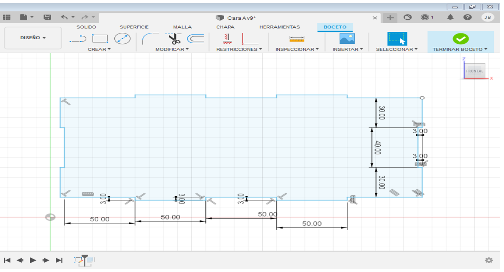The height and width of the screenshot is (272, 504).
Task: Play the timeline
Action: pyautogui.click(x=33, y=260)
